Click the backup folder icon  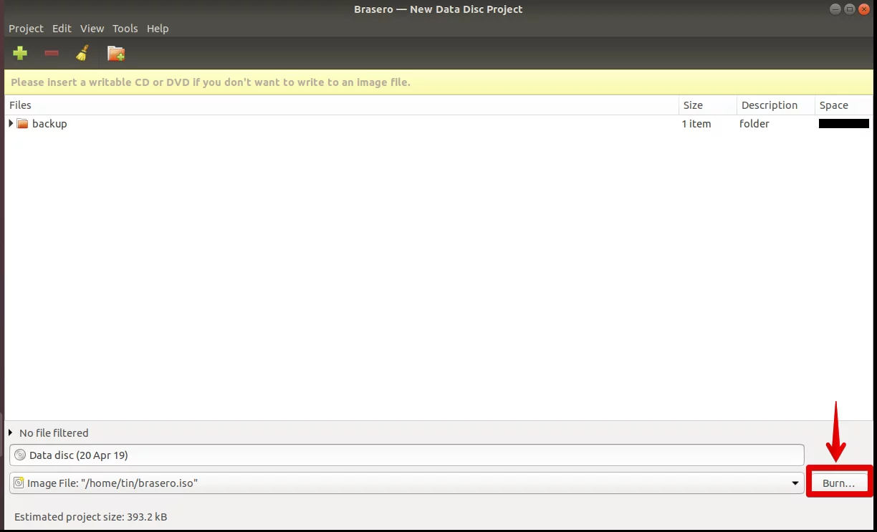tap(22, 124)
